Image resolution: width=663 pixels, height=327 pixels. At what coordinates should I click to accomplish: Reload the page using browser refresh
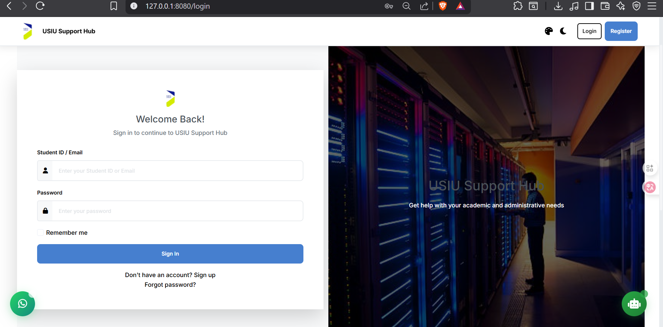tap(40, 6)
